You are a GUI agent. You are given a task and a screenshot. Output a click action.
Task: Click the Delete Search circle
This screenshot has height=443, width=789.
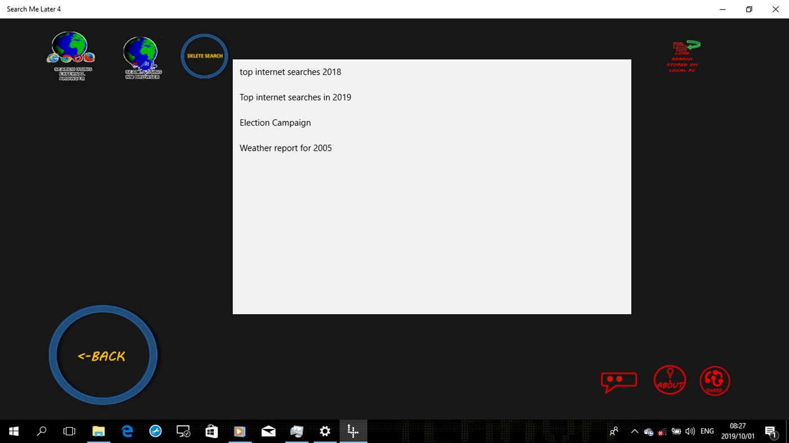click(x=204, y=56)
